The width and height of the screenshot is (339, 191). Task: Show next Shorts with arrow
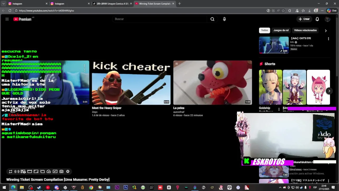click(x=329, y=91)
